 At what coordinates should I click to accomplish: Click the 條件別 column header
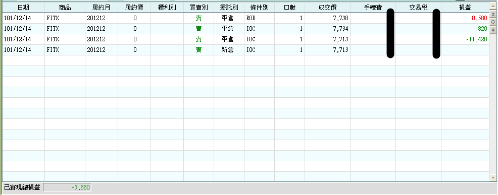[259, 7]
